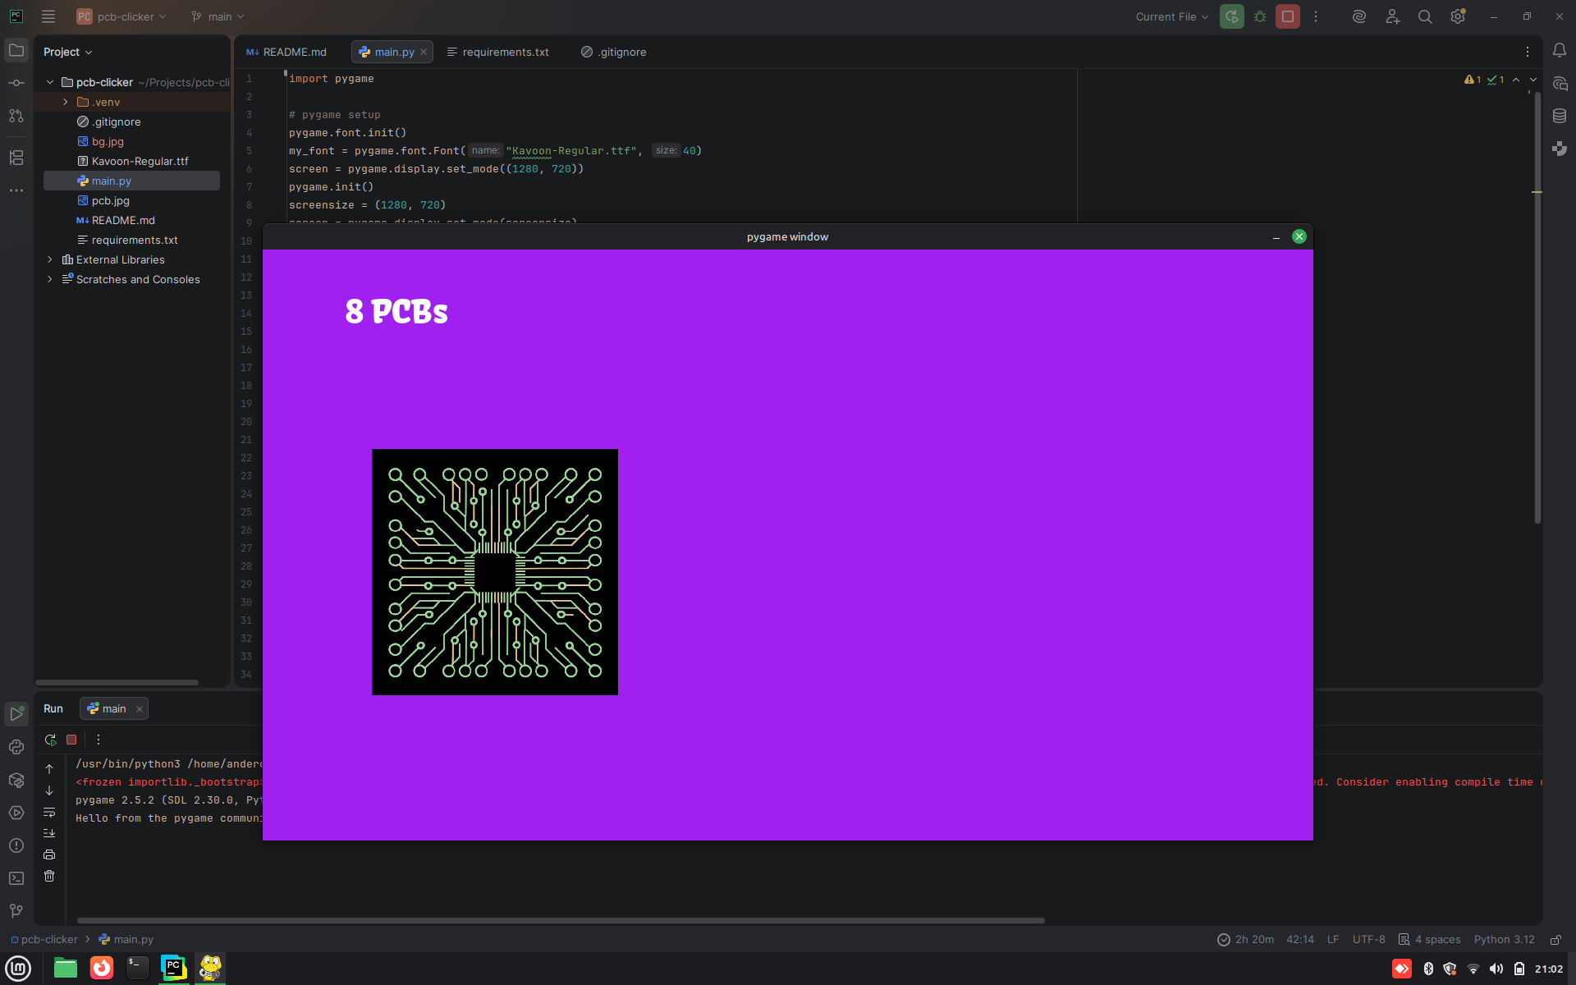Open the Terminal tool window
The image size is (1576, 985).
(16, 878)
